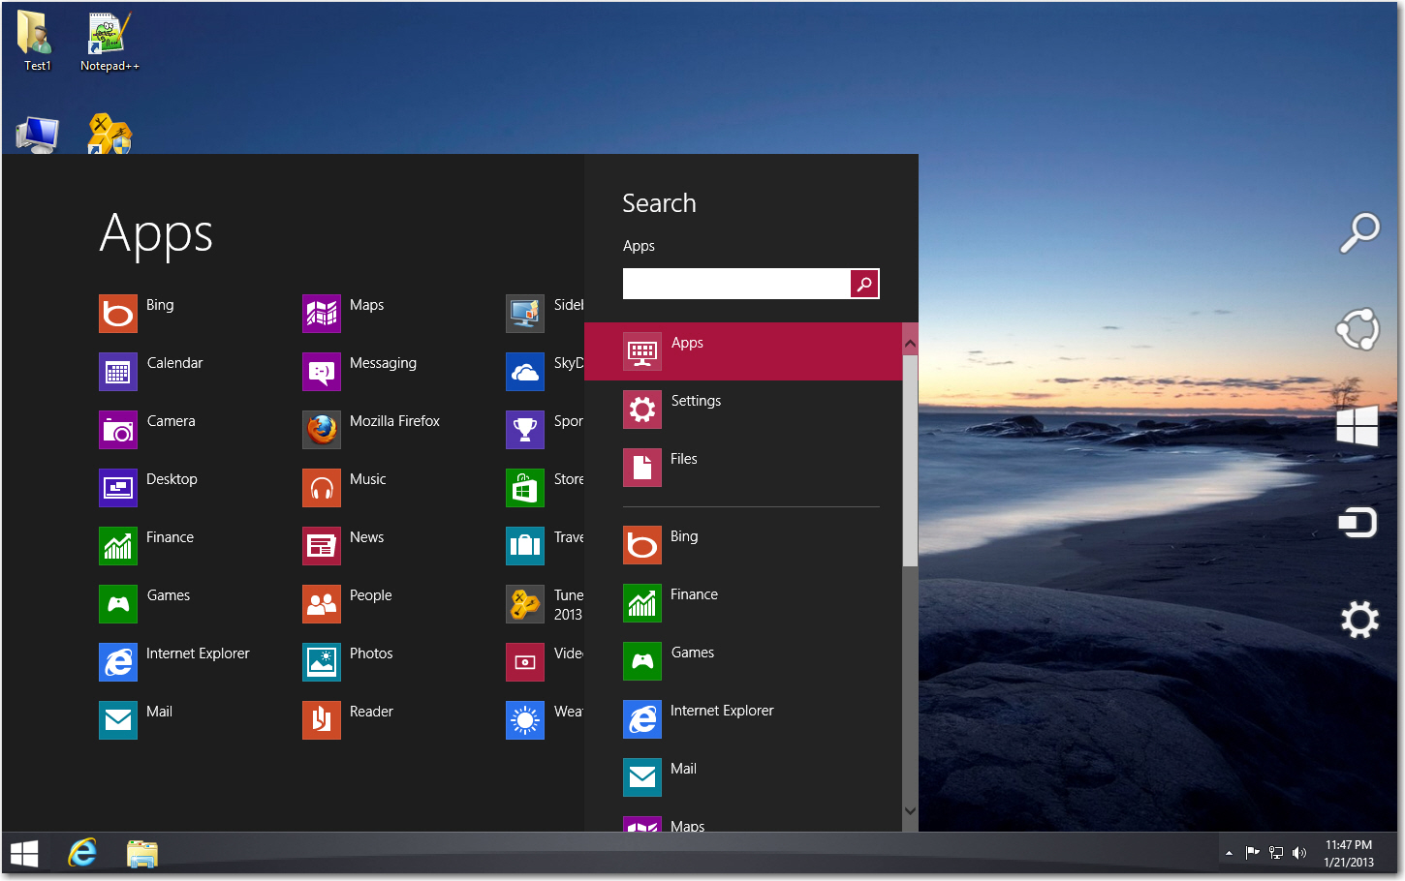Mute audio via the system tray speaker
This screenshot has width=1405, height=881.
(x=1300, y=853)
